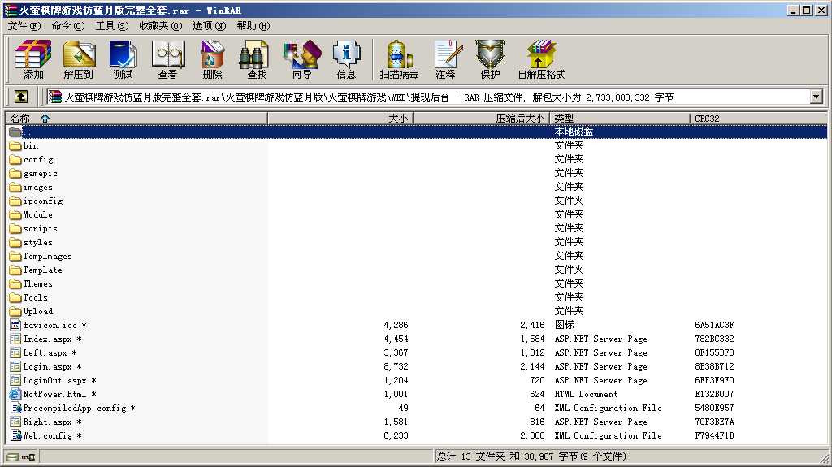Select the styles folder row
The image size is (832, 467).
pos(417,243)
